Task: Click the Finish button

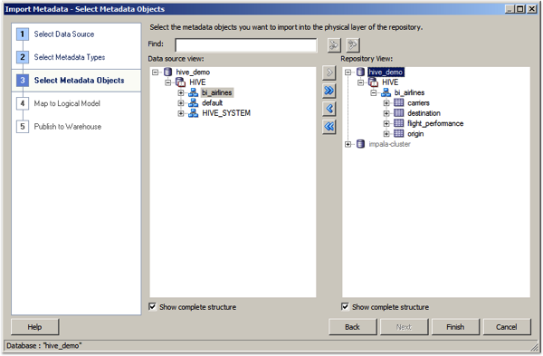Action: 455,327
